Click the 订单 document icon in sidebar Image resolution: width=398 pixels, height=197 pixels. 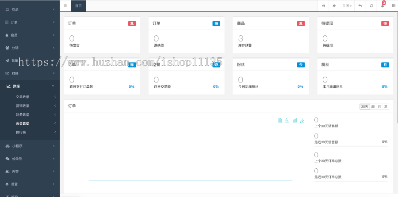7,22
